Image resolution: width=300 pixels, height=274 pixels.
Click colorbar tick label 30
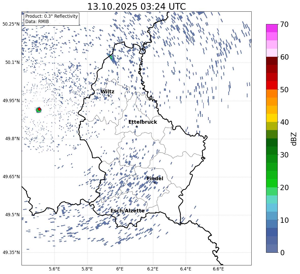coord(285,155)
